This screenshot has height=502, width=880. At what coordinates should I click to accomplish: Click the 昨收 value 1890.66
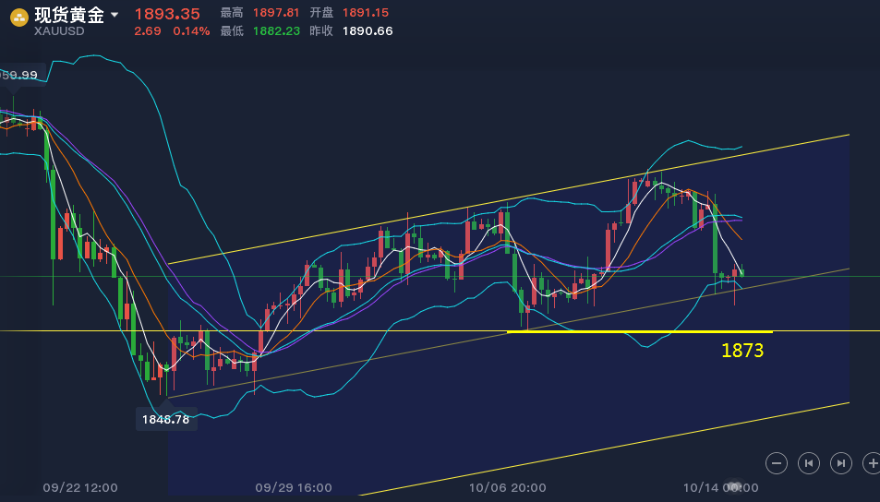tap(368, 31)
